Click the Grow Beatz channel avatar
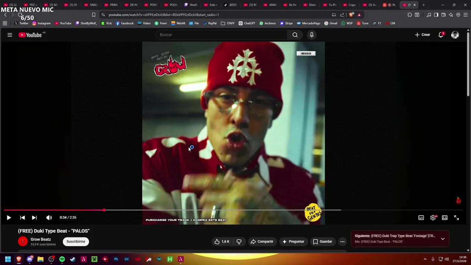This screenshot has height=265, width=471. coord(23,241)
